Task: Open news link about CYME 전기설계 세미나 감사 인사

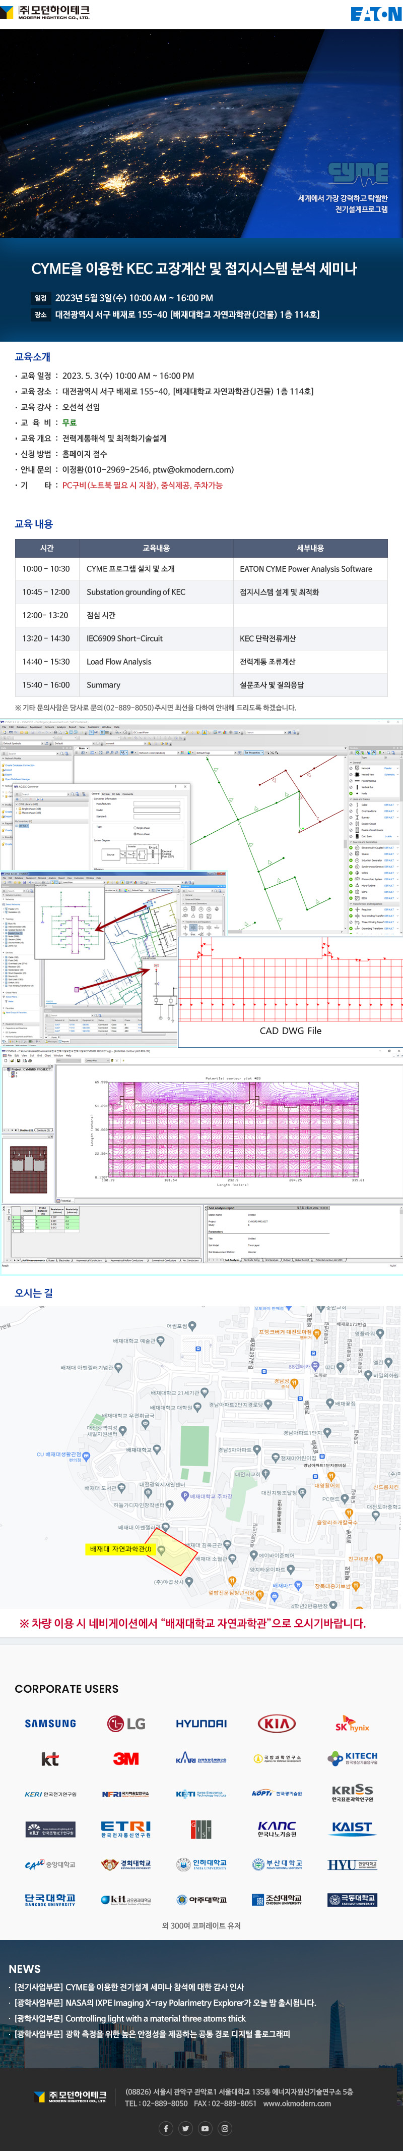Action: click(128, 1987)
